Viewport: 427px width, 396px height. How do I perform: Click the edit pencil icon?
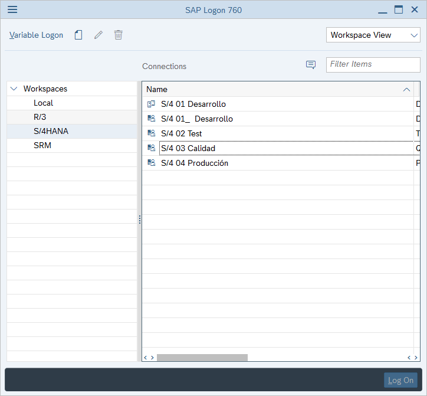(x=98, y=35)
